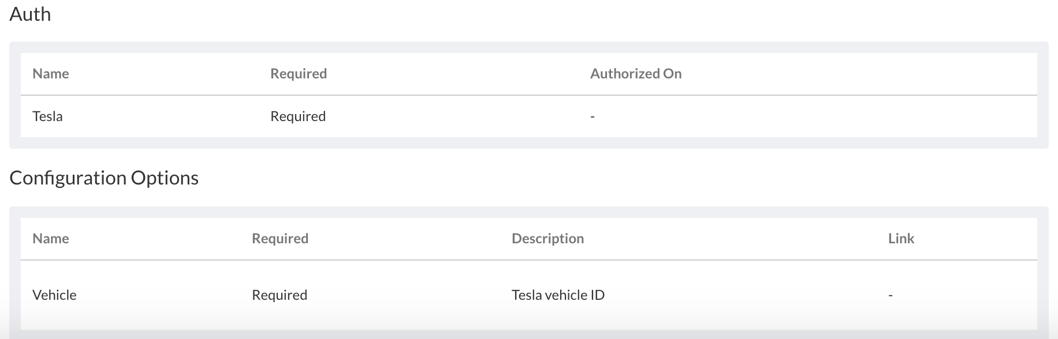
Task: Click blank area between Tesla vehicle ID and Link dash
Action: point(745,295)
